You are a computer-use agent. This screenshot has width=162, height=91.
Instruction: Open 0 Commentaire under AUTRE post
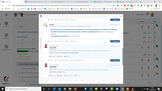click(x=71, y=41)
